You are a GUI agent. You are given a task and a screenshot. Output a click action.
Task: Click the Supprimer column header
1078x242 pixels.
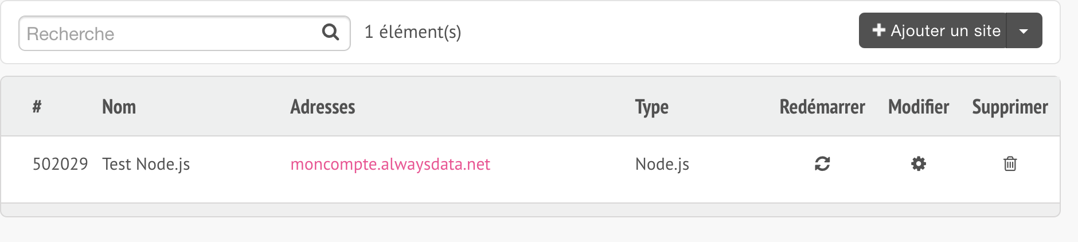tap(1010, 107)
